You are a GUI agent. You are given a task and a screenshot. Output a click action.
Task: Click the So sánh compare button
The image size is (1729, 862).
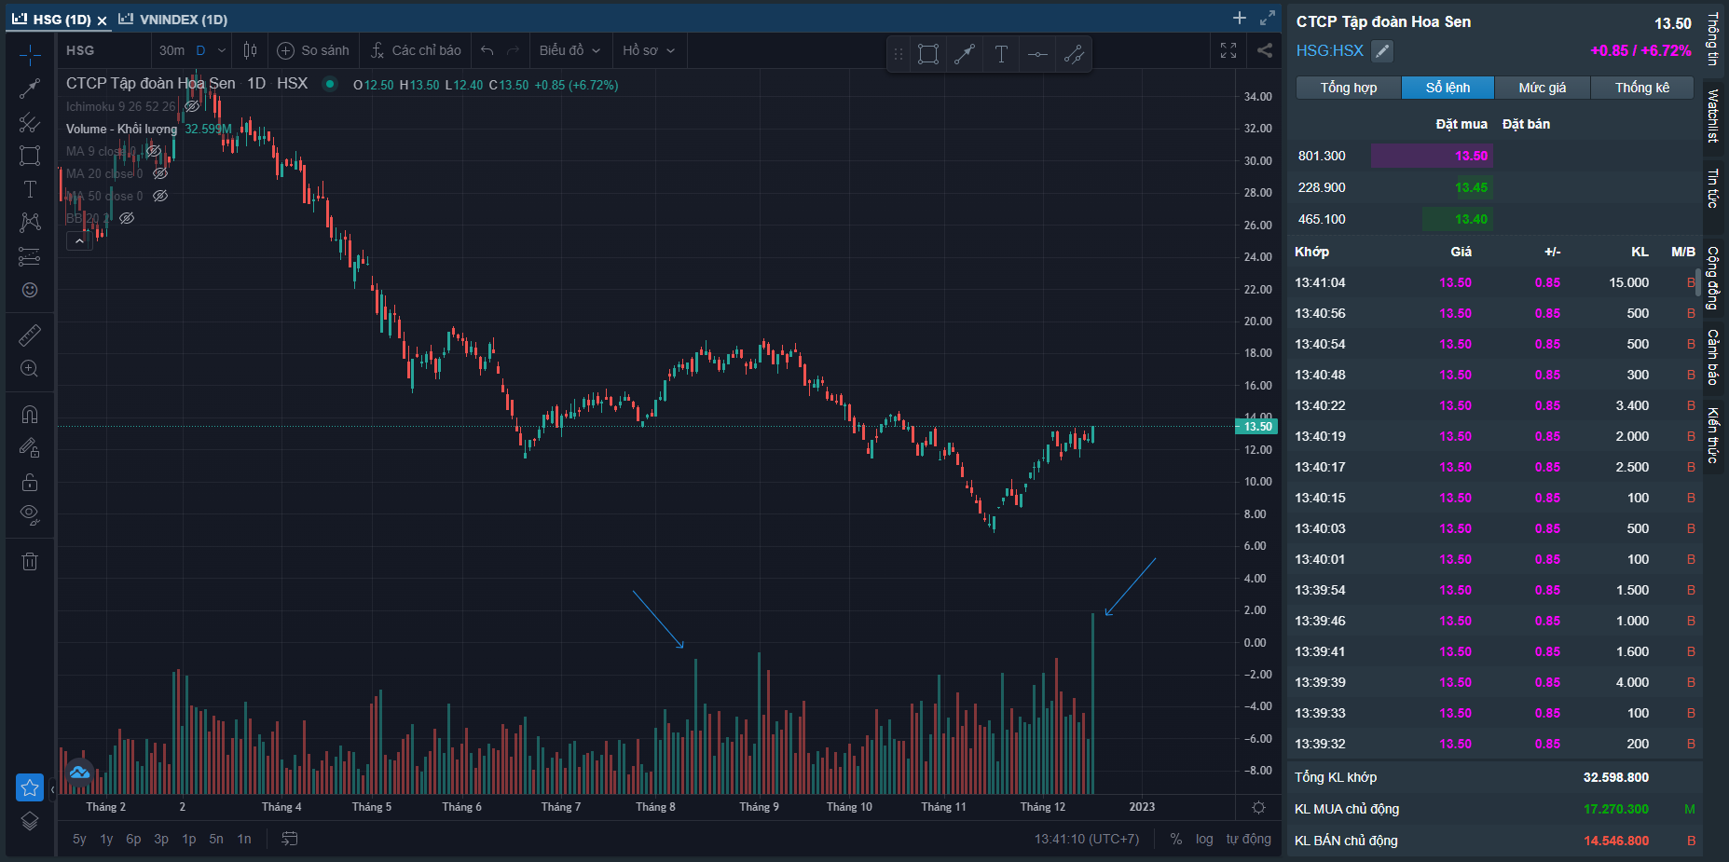click(313, 50)
